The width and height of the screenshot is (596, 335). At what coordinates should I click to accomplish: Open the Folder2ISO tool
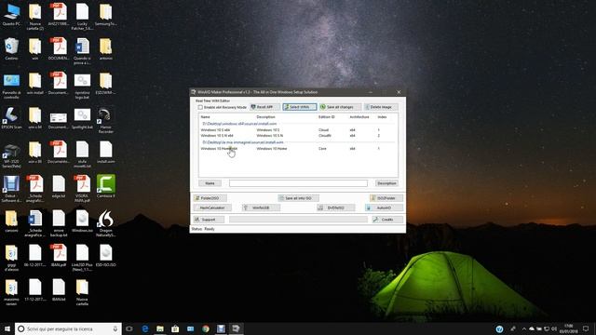point(210,198)
